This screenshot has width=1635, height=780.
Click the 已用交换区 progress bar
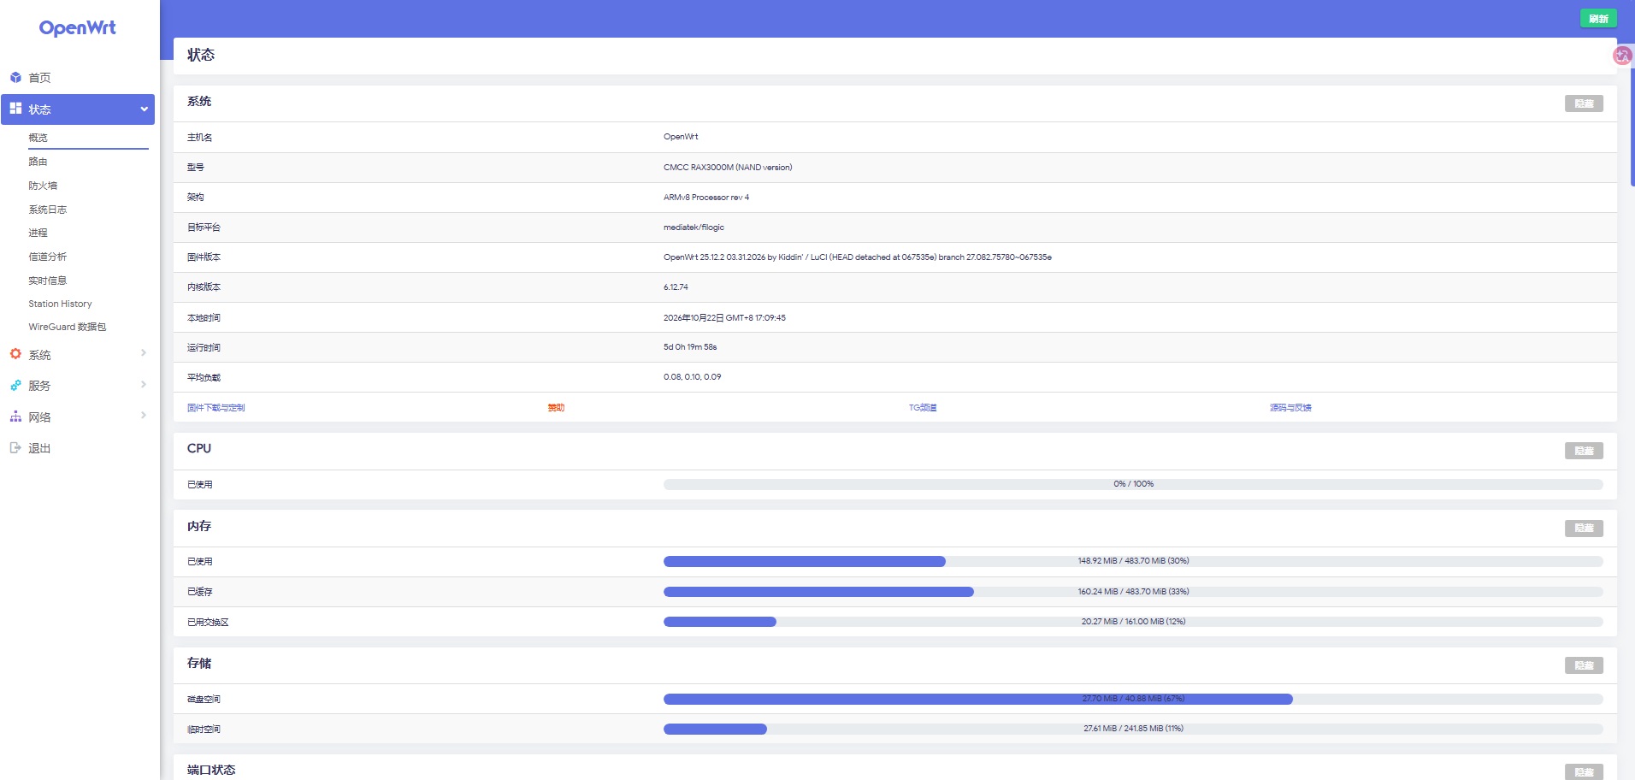(1133, 622)
